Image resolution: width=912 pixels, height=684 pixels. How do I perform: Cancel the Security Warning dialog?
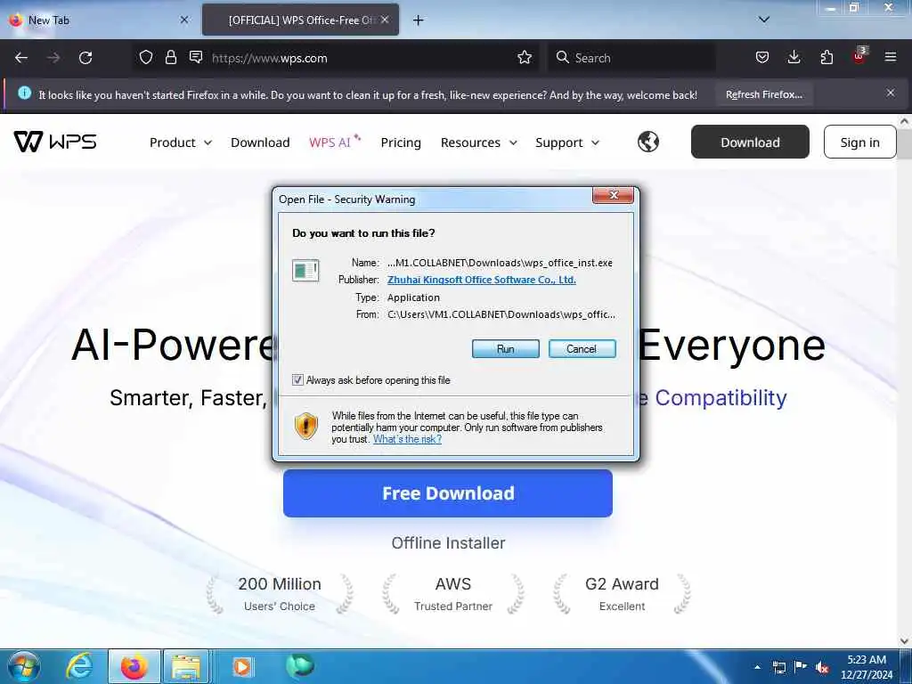(x=582, y=348)
